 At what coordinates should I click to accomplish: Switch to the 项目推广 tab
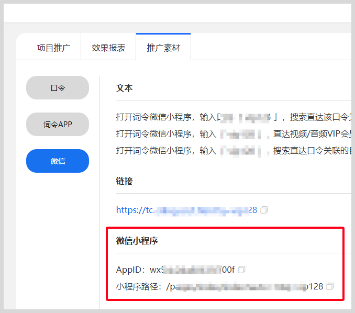pyautogui.click(x=53, y=48)
